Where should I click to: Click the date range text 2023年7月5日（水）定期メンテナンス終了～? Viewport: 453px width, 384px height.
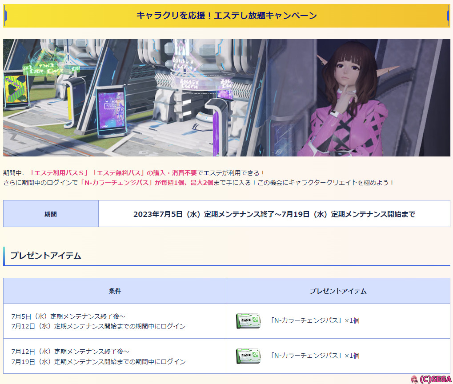(x=207, y=214)
